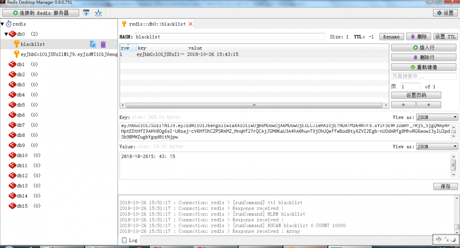Click the hash table horizontal scrollbar

tap(254, 105)
